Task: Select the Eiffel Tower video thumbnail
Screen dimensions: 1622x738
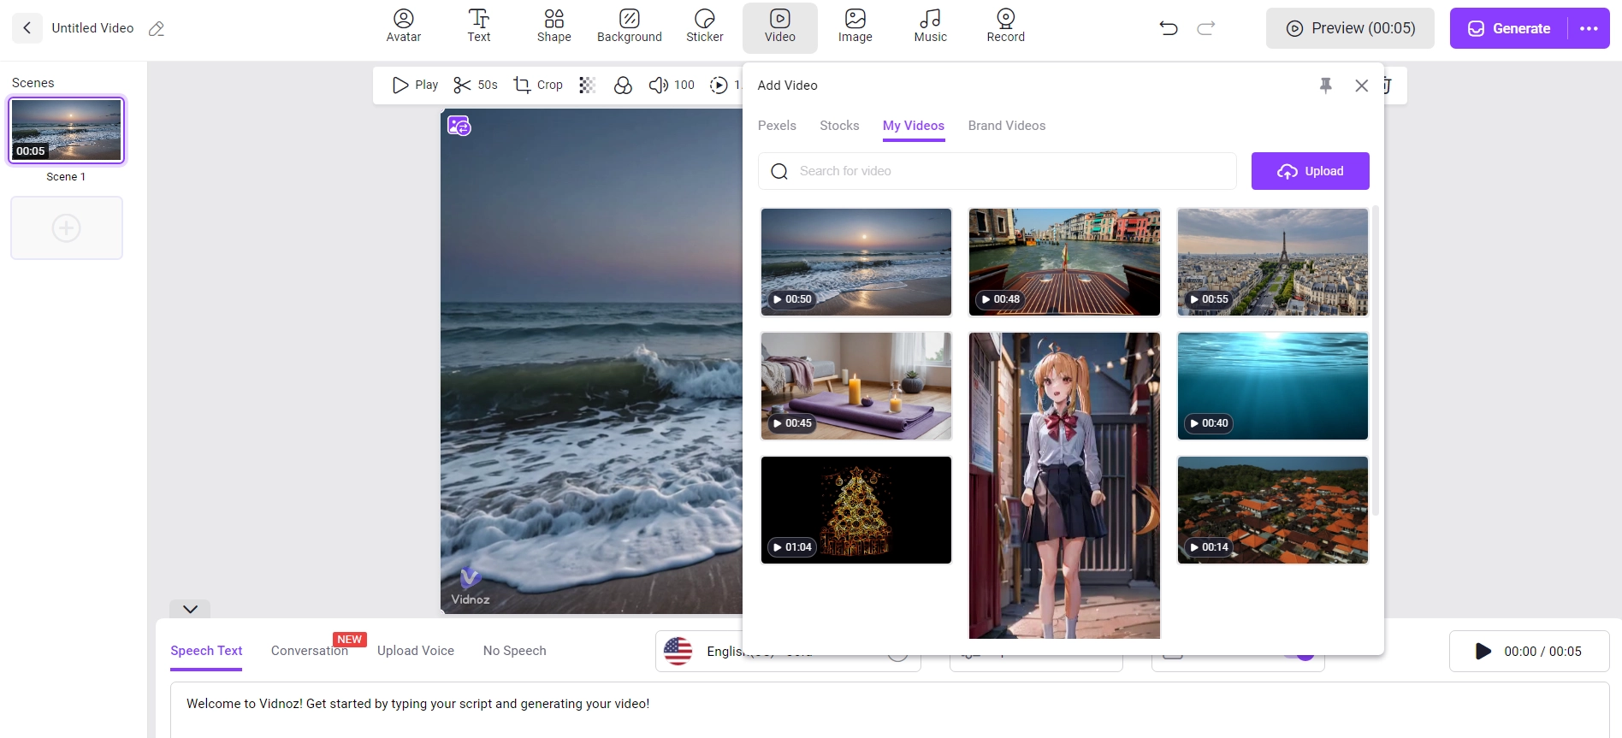Action: pyautogui.click(x=1272, y=262)
